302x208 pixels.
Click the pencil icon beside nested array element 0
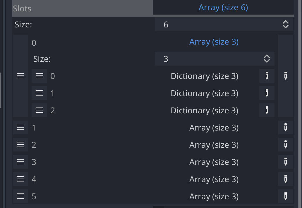[x=285, y=76]
